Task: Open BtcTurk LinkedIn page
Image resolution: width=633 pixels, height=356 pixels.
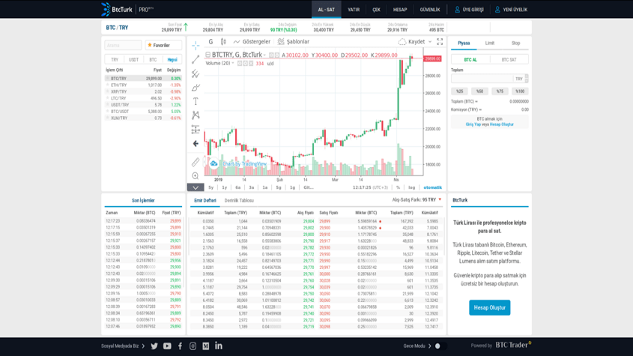Action: tap(219, 346)
